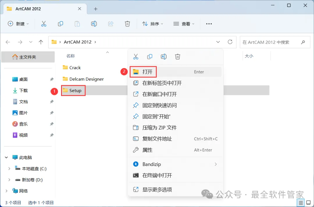314x207 pixels.
Task: Open the three-dot more options menu
Action: coord(209,24)
